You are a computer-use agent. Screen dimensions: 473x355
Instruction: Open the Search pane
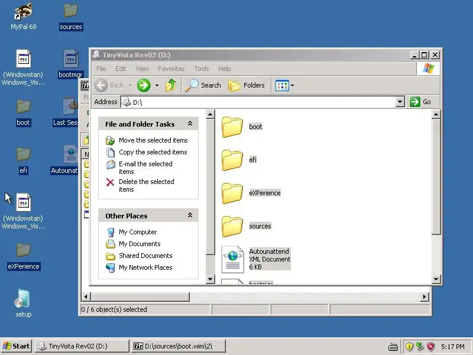(203, 85)
